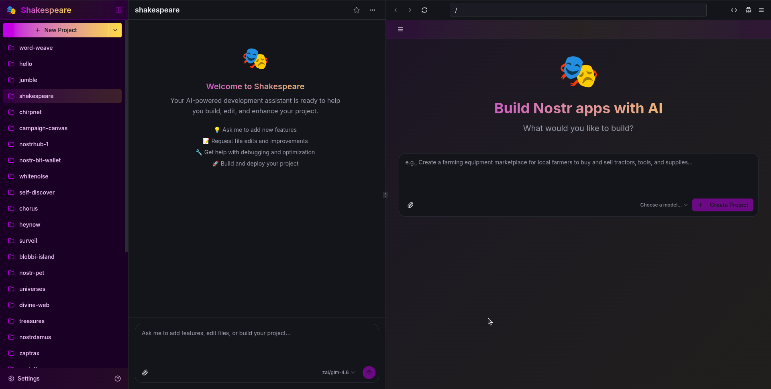Click the preview back arrow
The image size is (771, 389).
tap(396, 10)
